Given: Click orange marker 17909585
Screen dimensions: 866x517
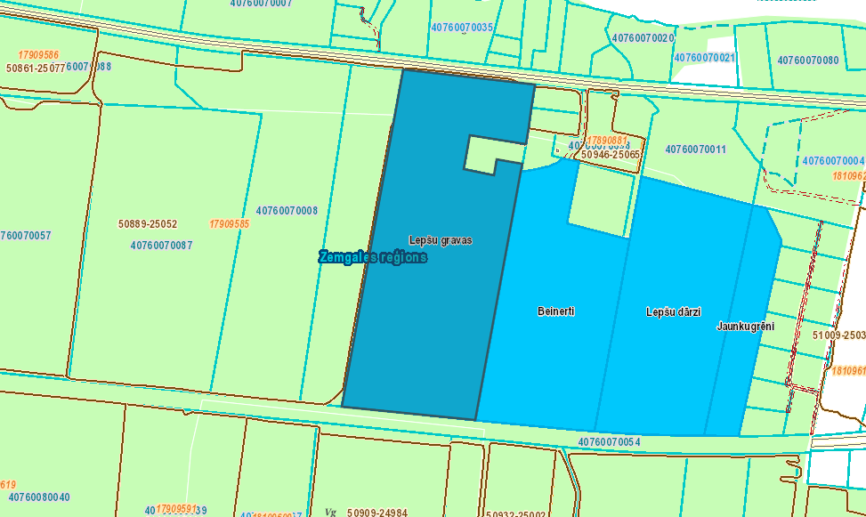Looking at the screenshot, I should pos(229,224).
